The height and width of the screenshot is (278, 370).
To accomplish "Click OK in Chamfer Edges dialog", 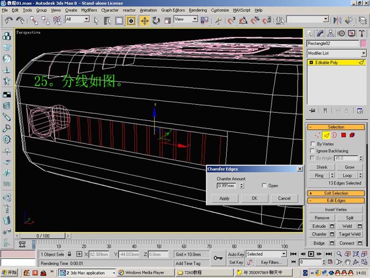I will click(x=255, y=199).
